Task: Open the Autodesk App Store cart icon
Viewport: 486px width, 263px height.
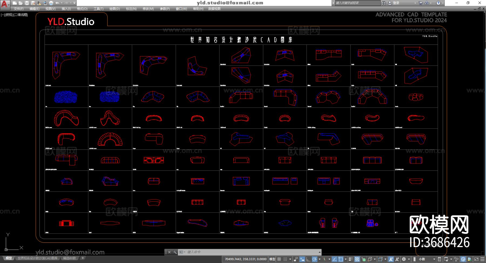Action: [420, 3]
